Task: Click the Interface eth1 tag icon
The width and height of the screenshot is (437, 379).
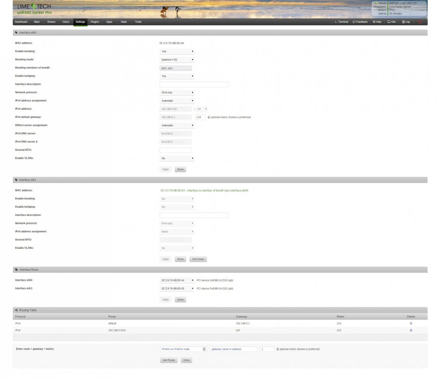Action: tap(16, 180)
